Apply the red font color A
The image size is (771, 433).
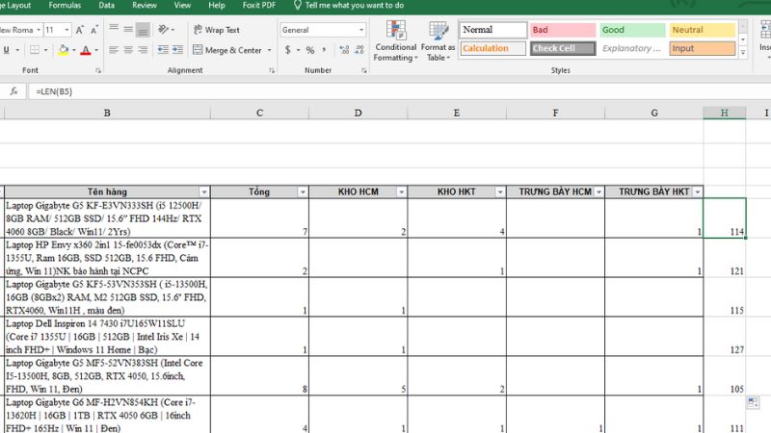coord(86,50)
